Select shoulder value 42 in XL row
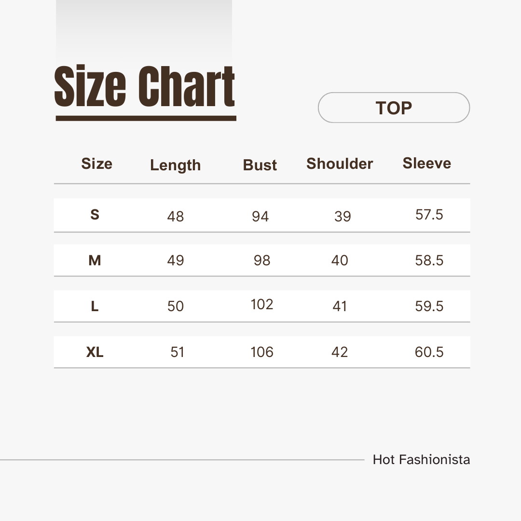The image size is (521, 521). coord(340,352)
